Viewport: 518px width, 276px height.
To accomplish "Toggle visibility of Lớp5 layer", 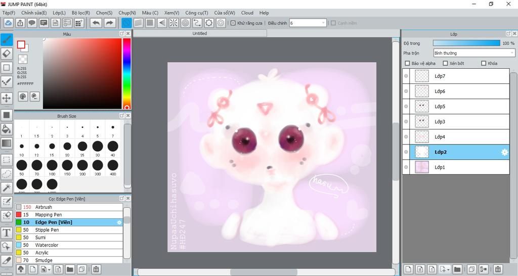I will tap(406, 106).
